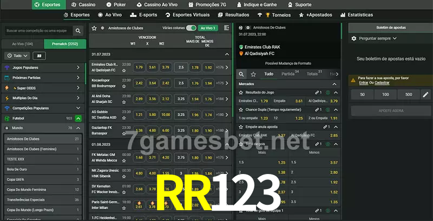Open Perguntar sempre dropdown

378,38
